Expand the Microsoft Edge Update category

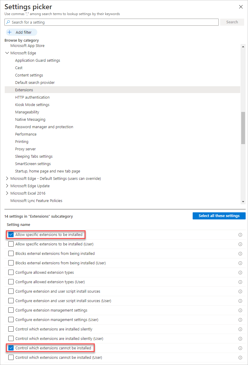click(7, 186)
